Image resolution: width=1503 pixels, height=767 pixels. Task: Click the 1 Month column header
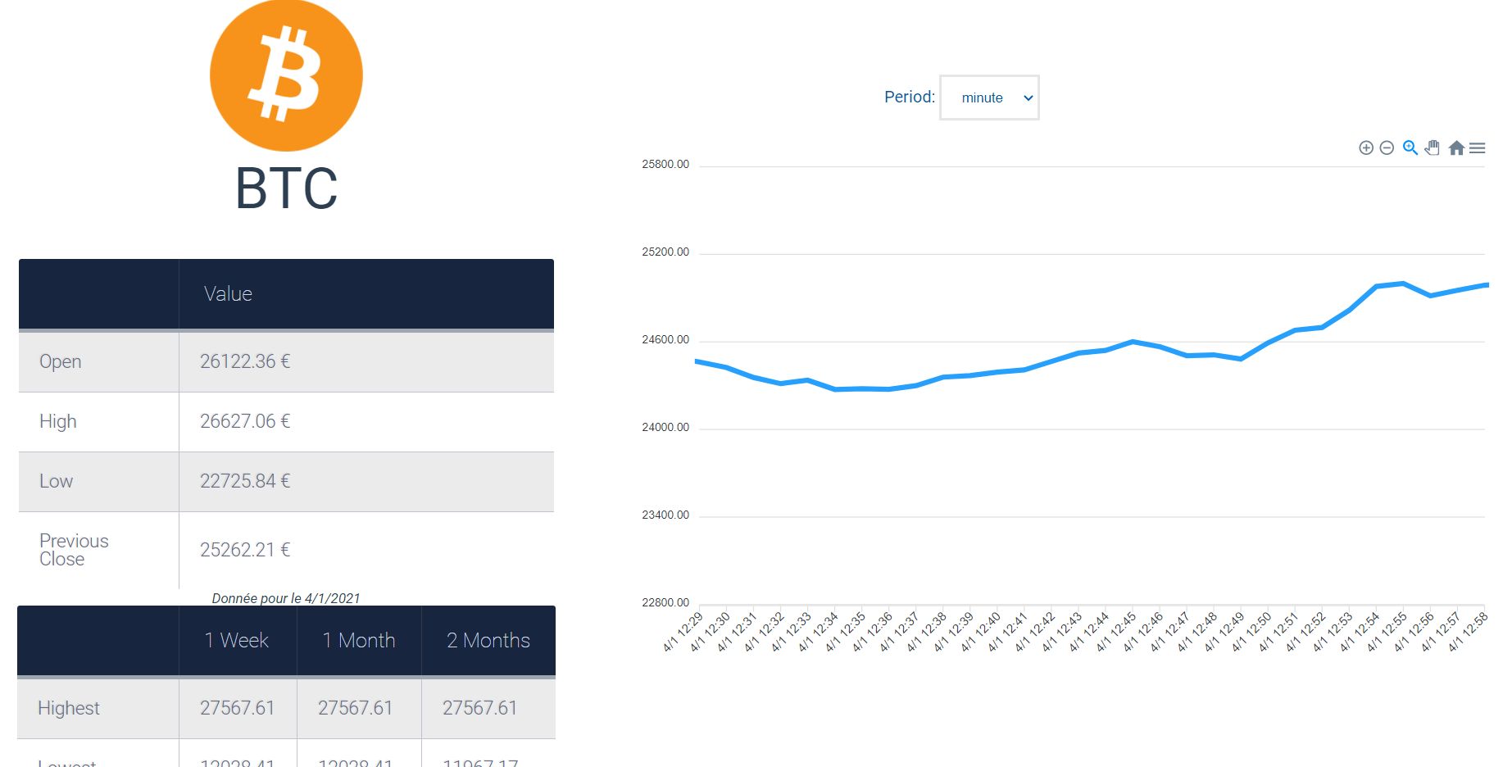[359, 641]
